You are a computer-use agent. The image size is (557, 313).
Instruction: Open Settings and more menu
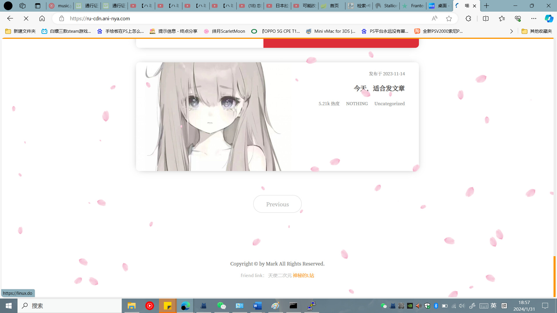tap(534, 19)
